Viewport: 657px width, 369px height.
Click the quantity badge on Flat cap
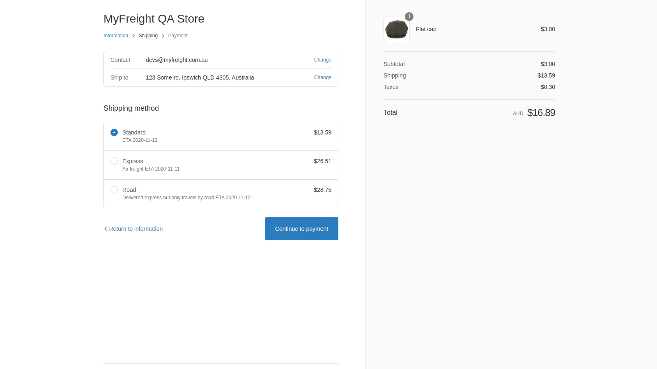coord(409,16)
